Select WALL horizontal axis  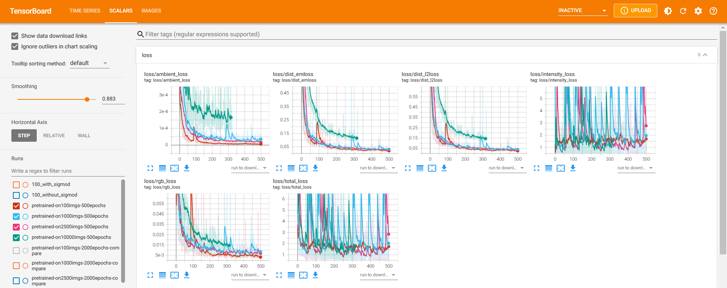click(x=84, y=136)
